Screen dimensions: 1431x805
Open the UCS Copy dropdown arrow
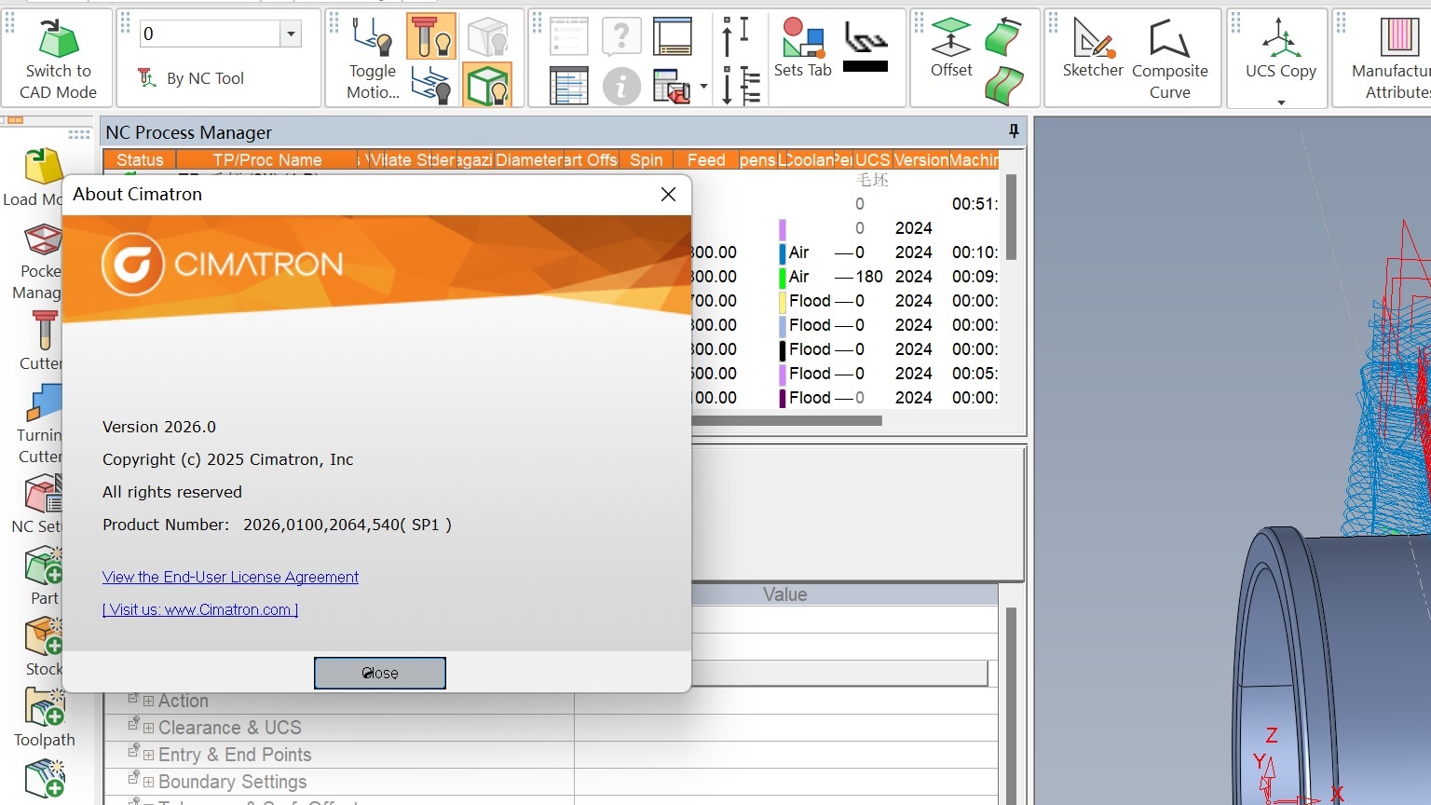tap(1281, 102)
